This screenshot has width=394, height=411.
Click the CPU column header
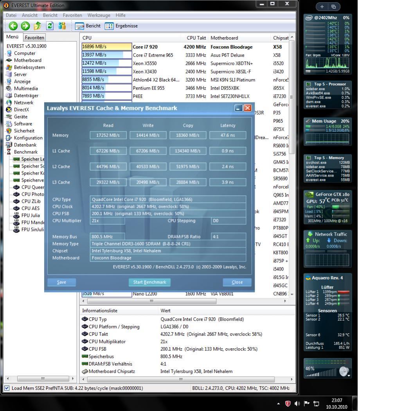131,38
